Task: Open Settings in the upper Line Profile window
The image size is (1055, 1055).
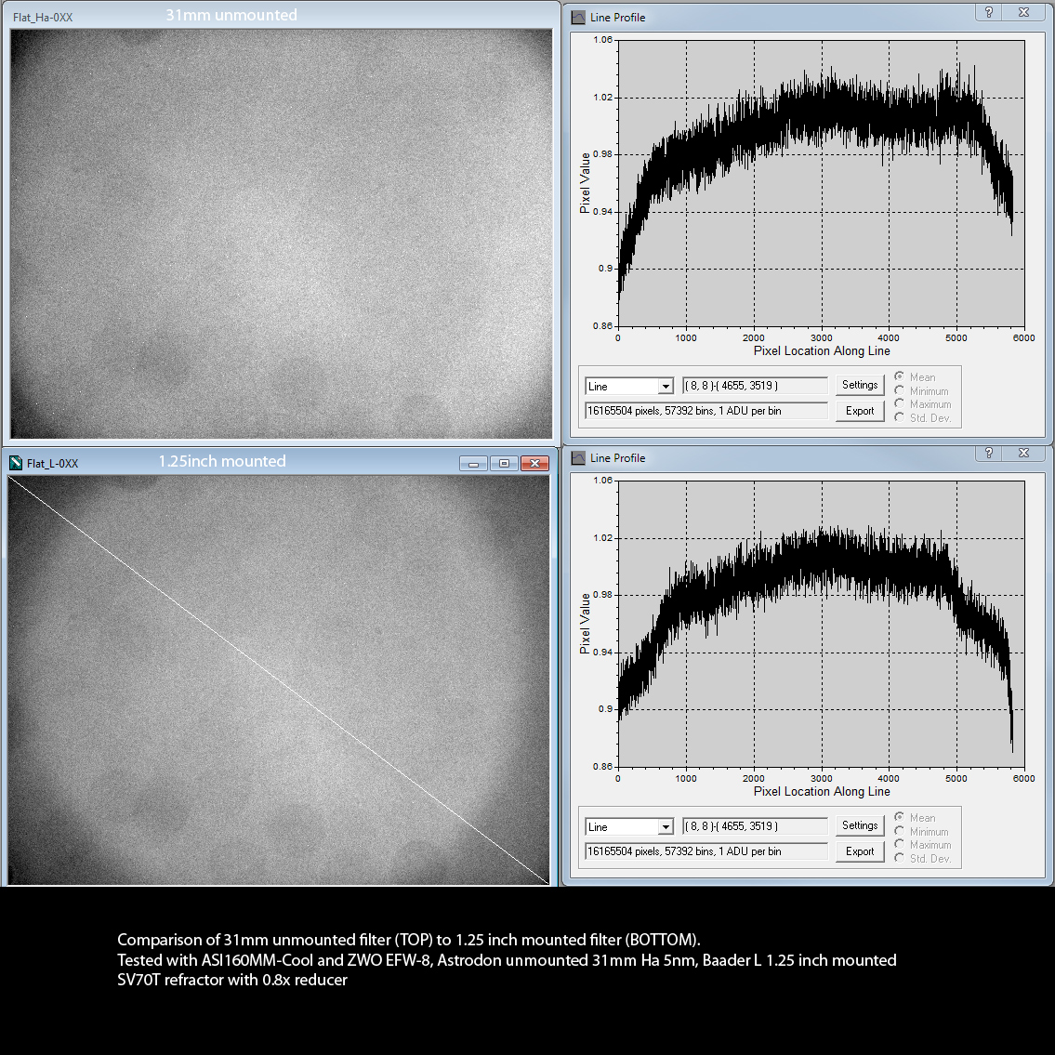Action: pos(859,385)
